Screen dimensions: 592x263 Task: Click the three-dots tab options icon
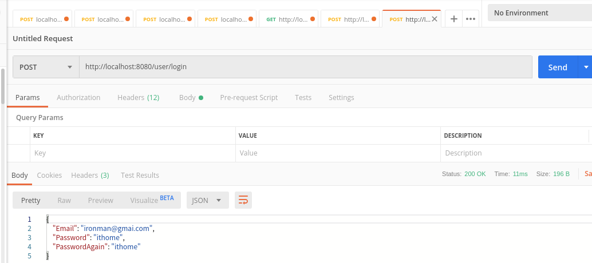[471, 19]
